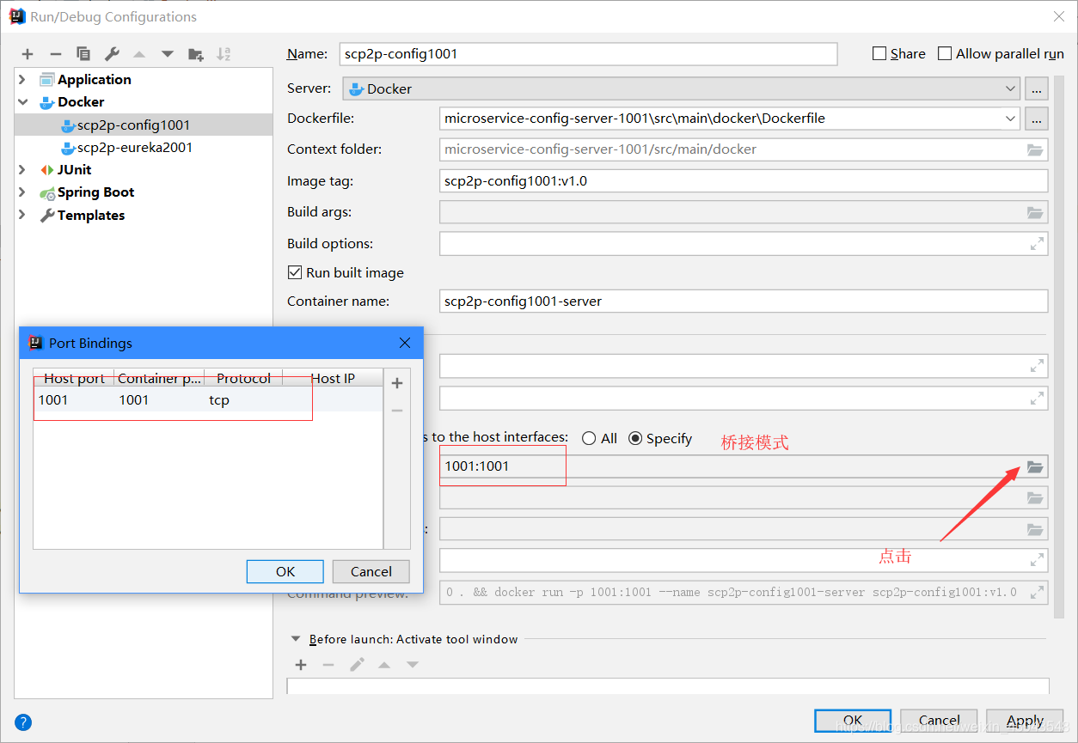The height and width of the screenshot is (743, 1078).
Task: Toggle Run built image checkbox
Action: coord(294,272)
